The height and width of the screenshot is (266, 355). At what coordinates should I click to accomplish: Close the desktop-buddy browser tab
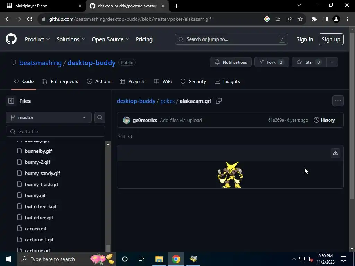163,6
